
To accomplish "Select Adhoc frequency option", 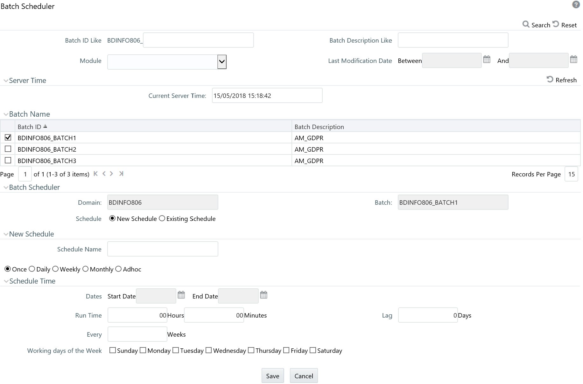I will click(x=118, y=269).
